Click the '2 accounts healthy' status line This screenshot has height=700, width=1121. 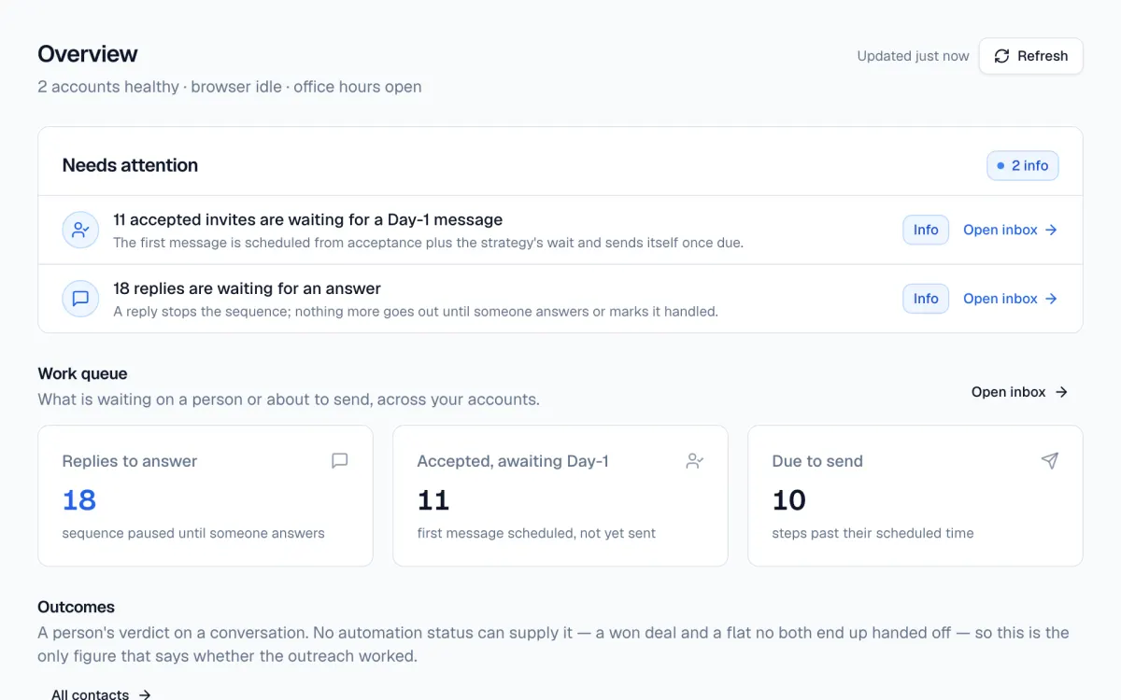point(230,87)
